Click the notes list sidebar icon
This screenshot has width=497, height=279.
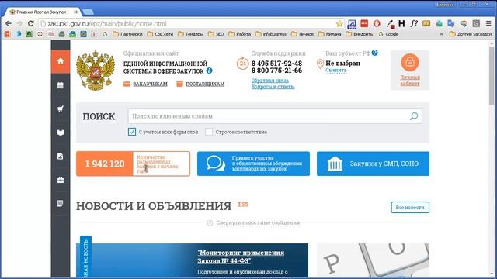(61, 203)
